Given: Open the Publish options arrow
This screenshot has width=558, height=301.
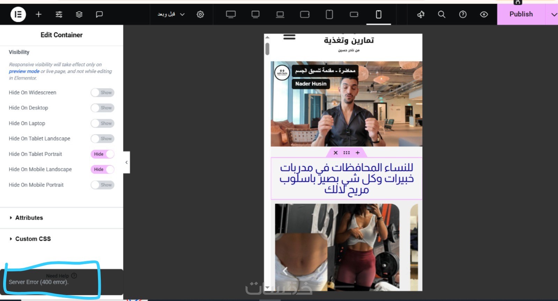Looking at the screenshot, I should coord(554,14).
